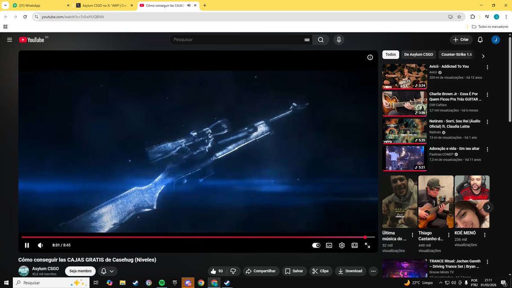Open Asylum CSGO channel avatar
The height and width of the screenshot is (288, 512).
pos(23,271)
